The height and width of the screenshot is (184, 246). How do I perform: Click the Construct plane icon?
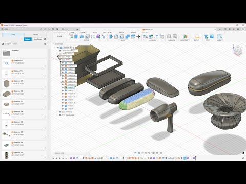[x=185, y=36]
